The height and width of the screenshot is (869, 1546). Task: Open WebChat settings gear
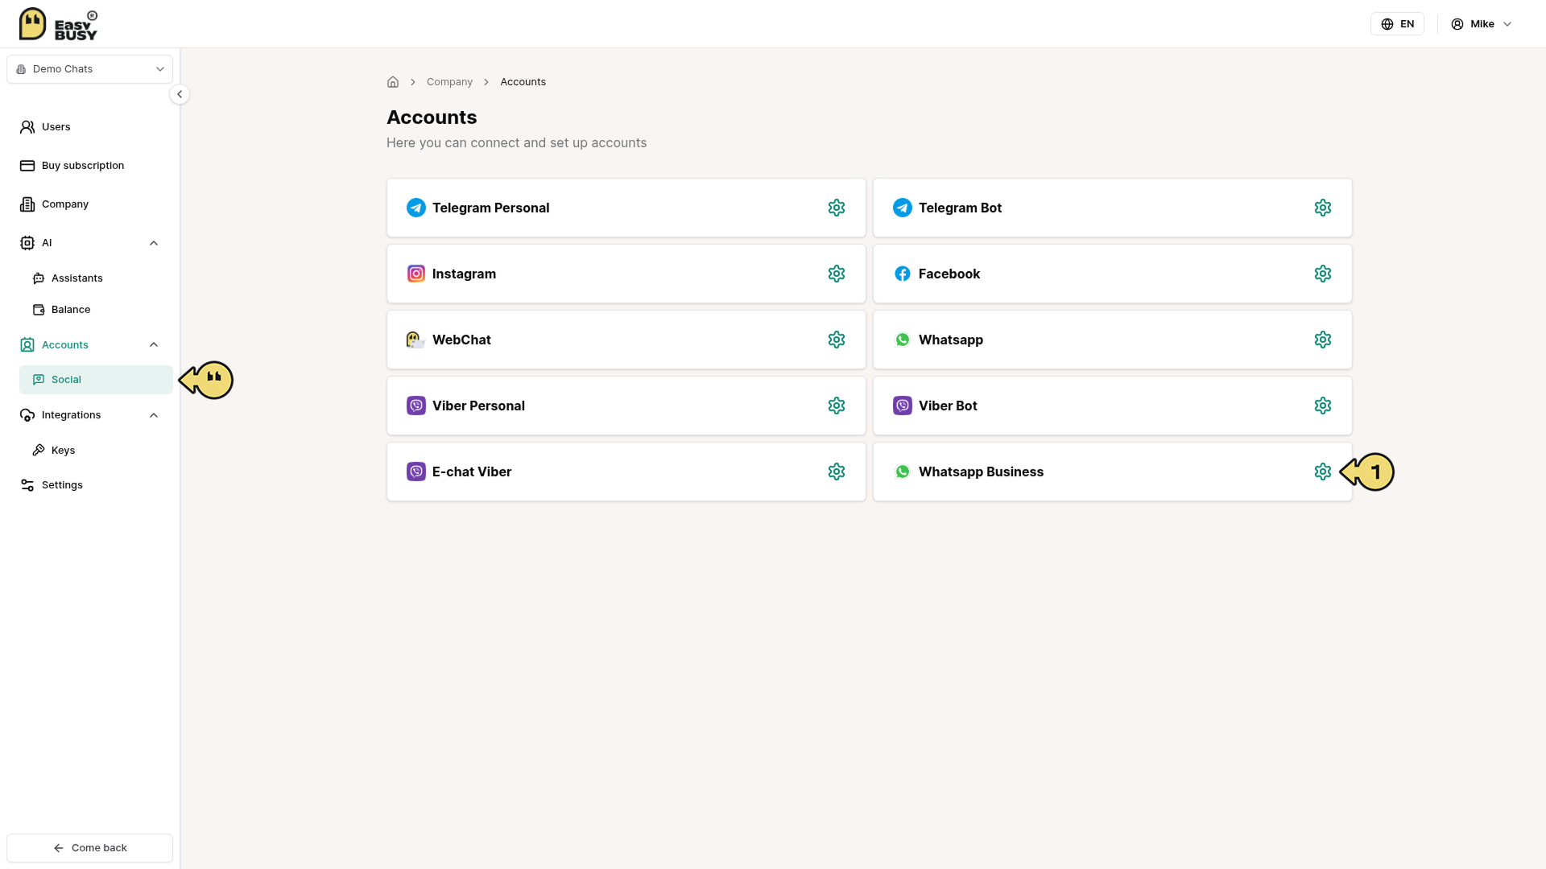(x=837, y=340)
